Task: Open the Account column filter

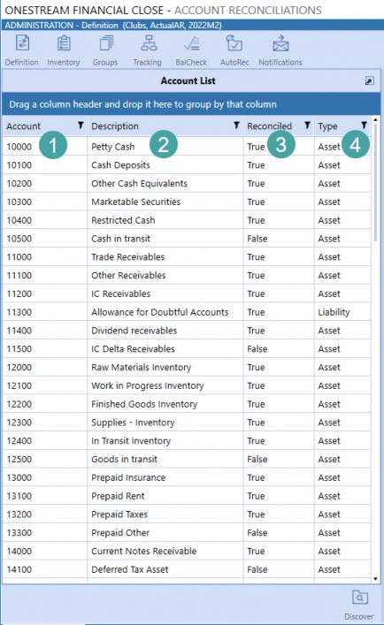Action: tap(81, 126)
